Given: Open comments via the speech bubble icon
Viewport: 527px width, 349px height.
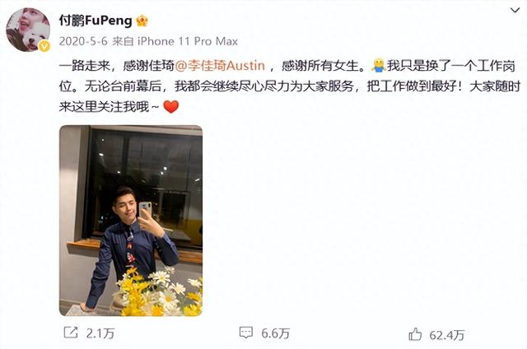Looking at the screenshot, I should point(245,333).
